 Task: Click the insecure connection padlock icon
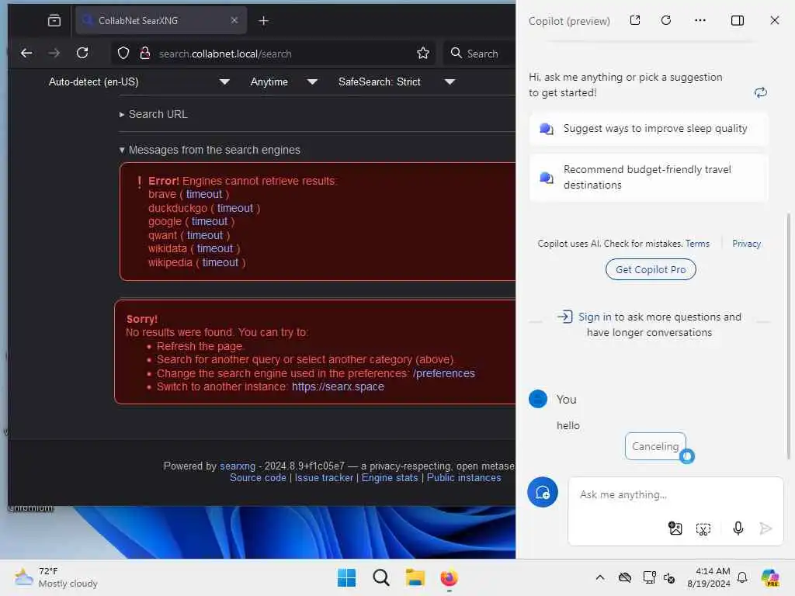[144, 54]
